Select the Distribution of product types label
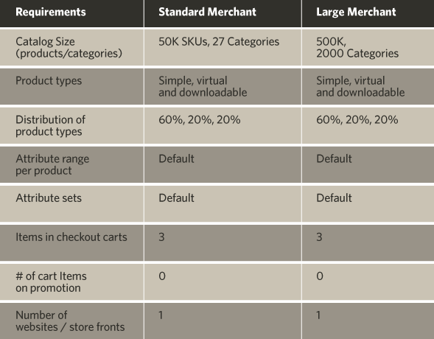Screen dimensions: 434x339 click(x=50, y=125)
